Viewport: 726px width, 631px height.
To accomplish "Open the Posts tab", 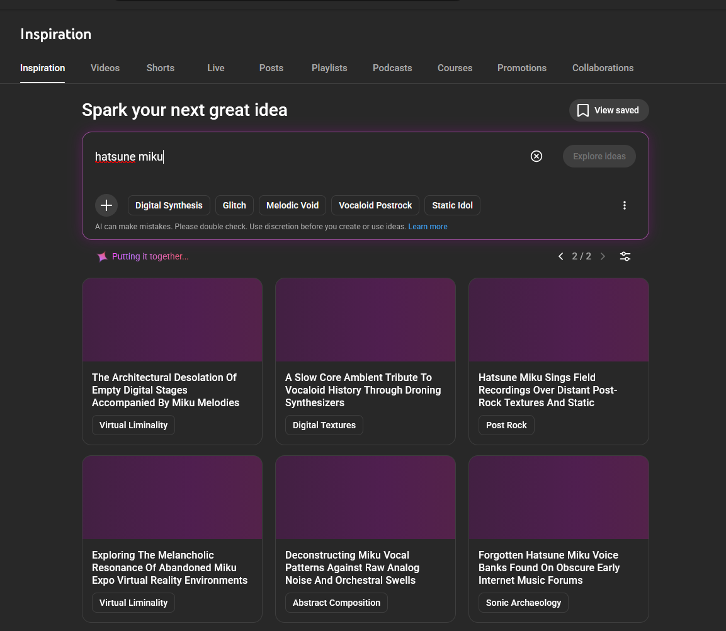I will (x=271, y=68).
